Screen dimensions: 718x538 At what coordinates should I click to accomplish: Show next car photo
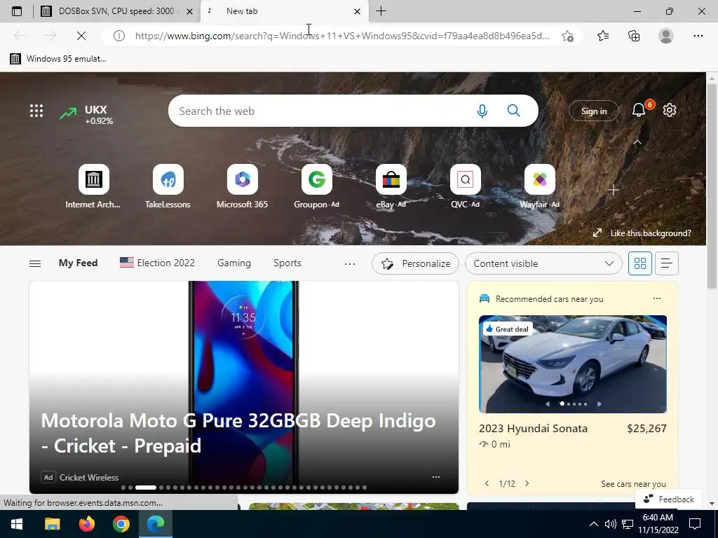pos(599,404)
